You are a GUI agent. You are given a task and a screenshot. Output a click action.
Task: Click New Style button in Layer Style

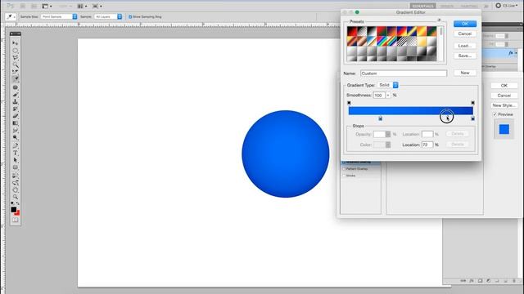click(504, 105)
